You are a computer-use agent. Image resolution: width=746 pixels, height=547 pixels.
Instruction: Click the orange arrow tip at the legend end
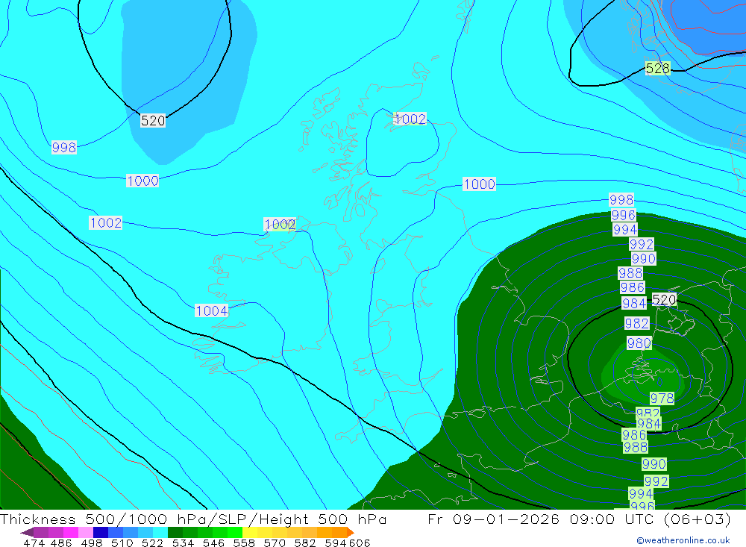pyautogui.click(x=351, y=532)
